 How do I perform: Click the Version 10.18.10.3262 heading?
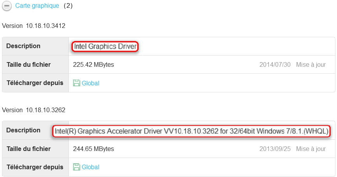tap(33, 110)
